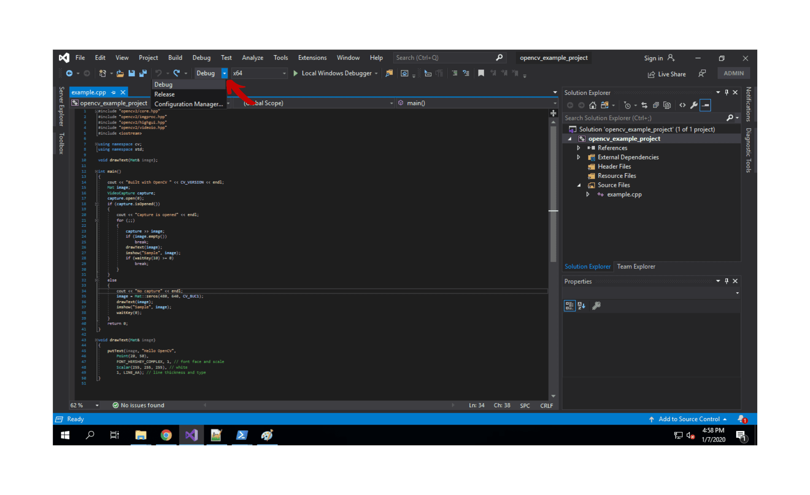Toggle a bookmark using the toolbar bookmark icon
This screenshot has width=810, height=495.
(x=481, y=73)
